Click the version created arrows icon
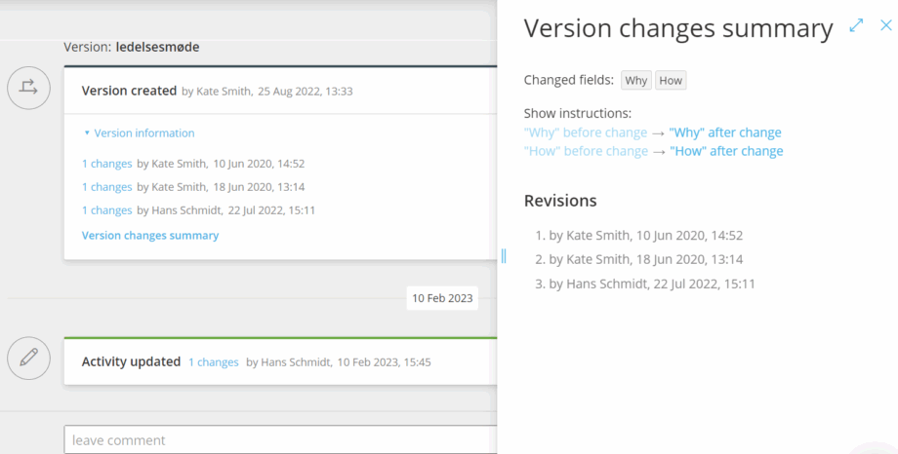This screenshot has height=454, width=898. (29, 88)
